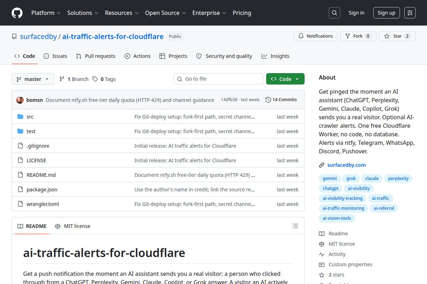Click the README.md file icon
427x284 pixels.
tap(20, 175)
